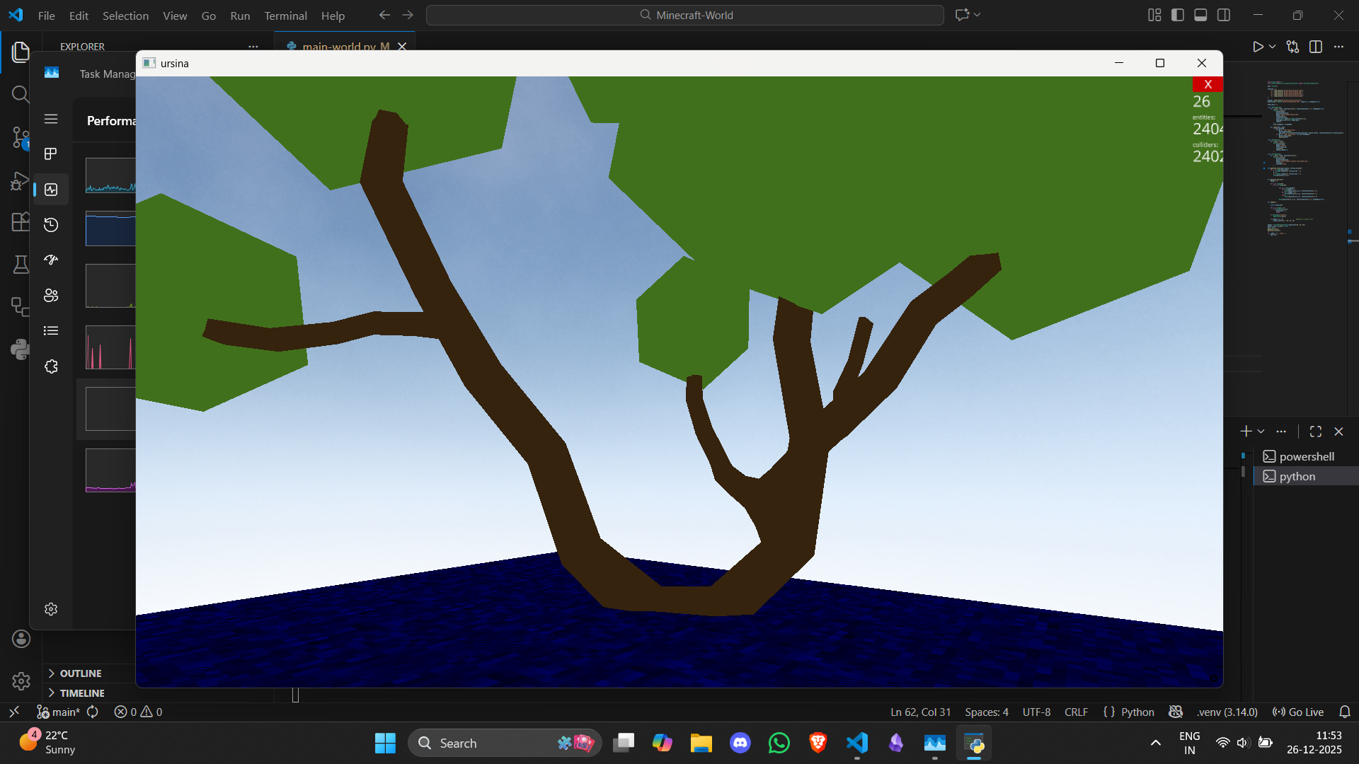Click the Minecraft-World command center search box
1359x764 pixels.
coord(685,15)
